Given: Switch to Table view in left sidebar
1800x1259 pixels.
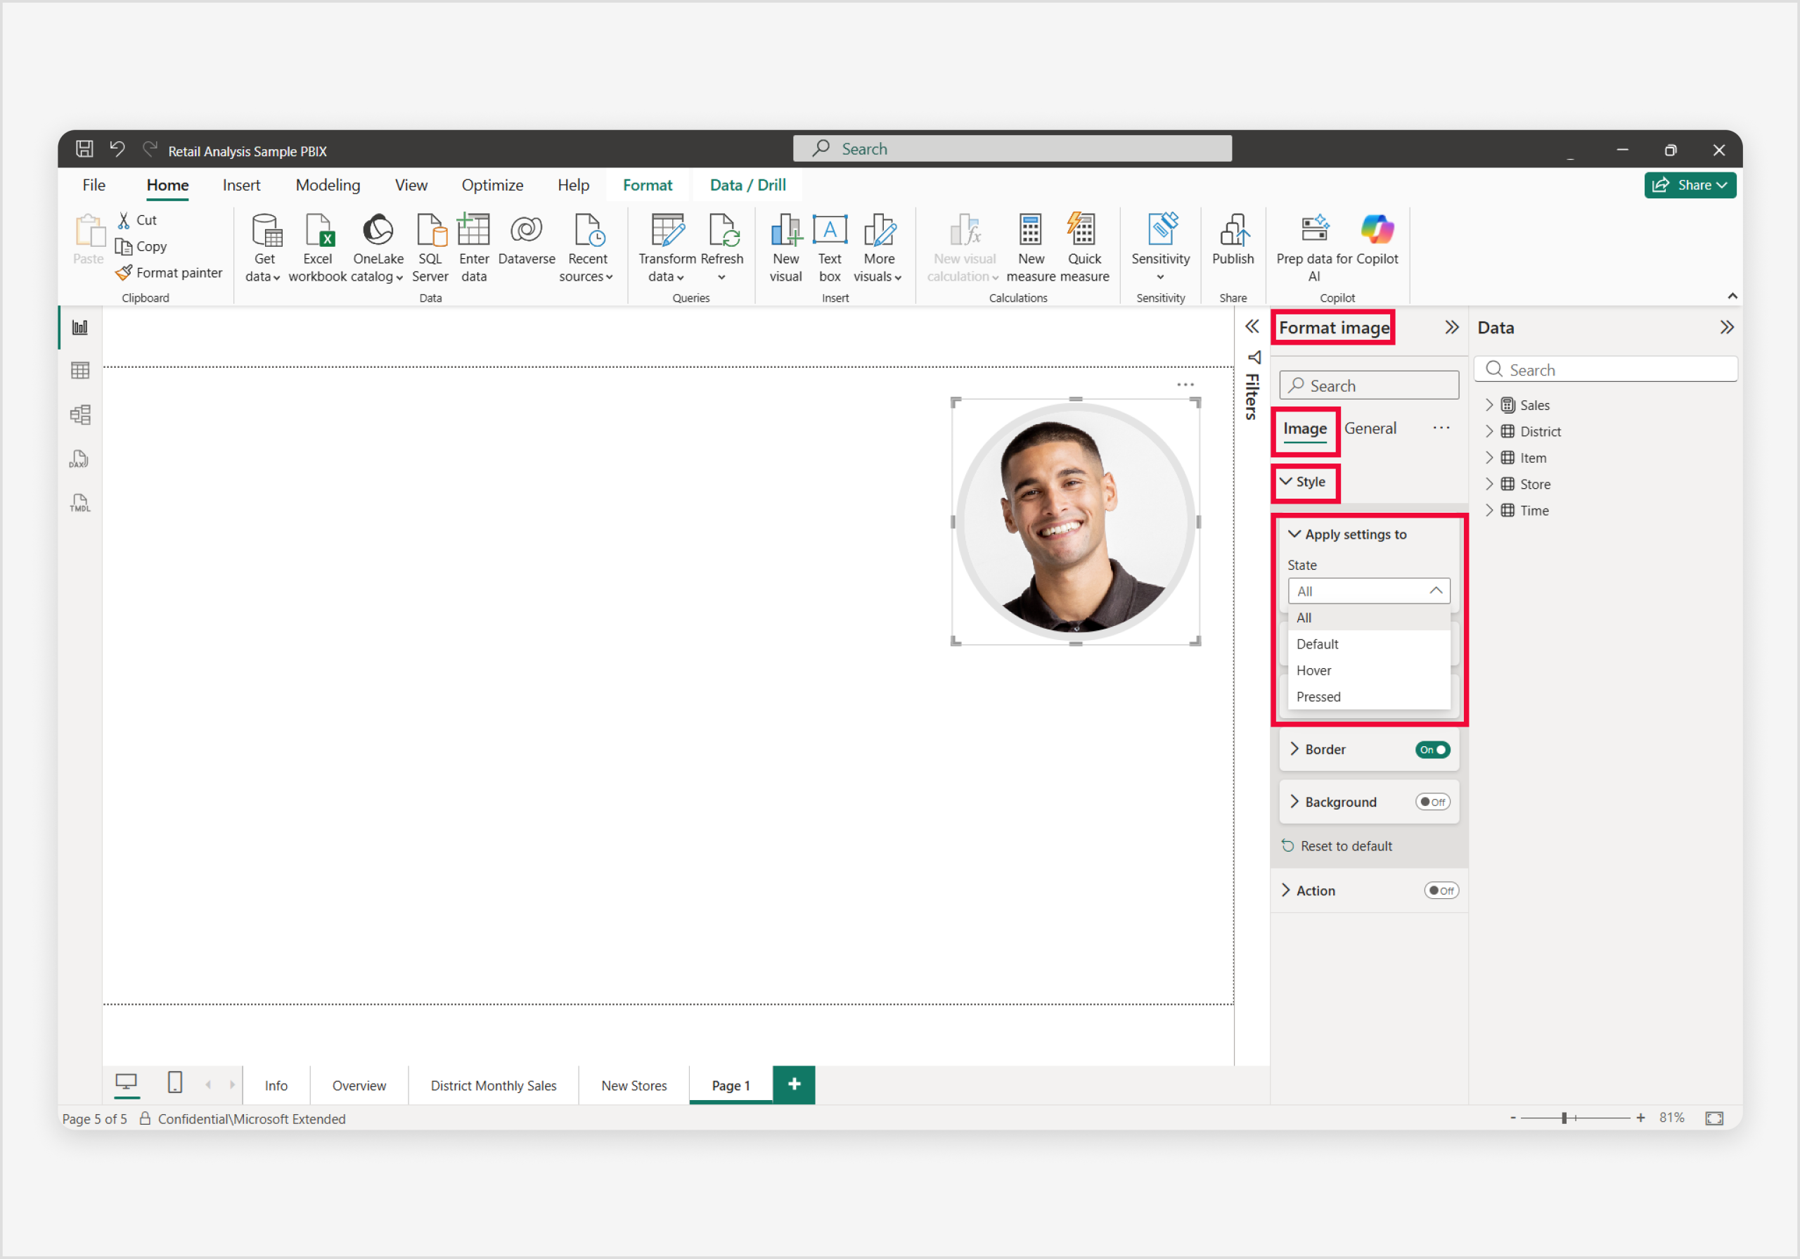Looking at the screenshot, I should [80, 370].
